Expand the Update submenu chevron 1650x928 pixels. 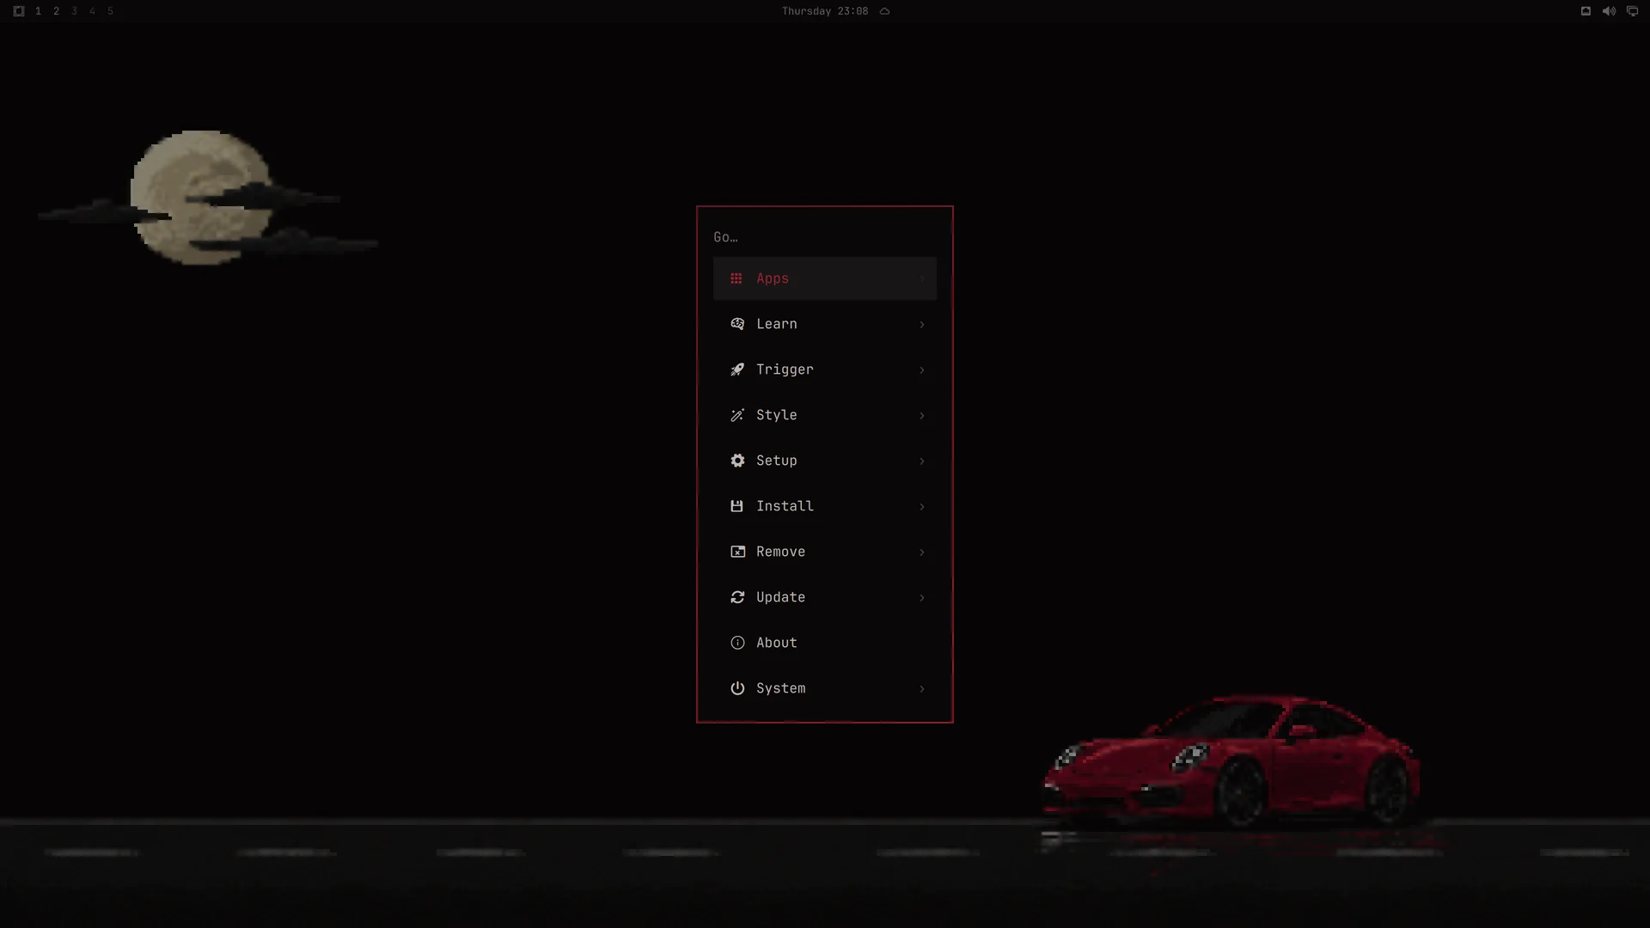pos(922,598)
